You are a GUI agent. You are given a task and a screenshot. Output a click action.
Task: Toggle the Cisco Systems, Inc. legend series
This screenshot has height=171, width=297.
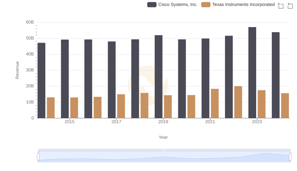point(172,4)
